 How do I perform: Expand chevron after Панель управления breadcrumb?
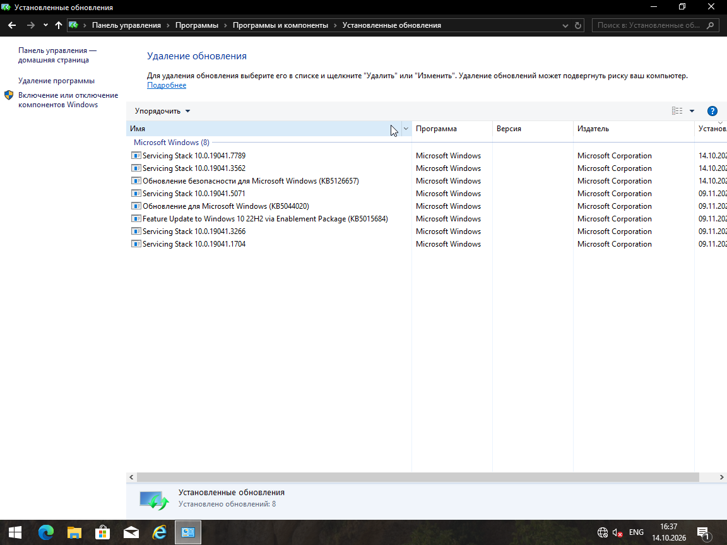168,25
